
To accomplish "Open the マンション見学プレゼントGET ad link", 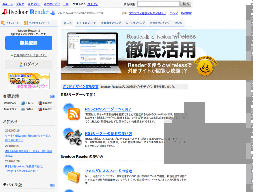I will pos(148,13).
